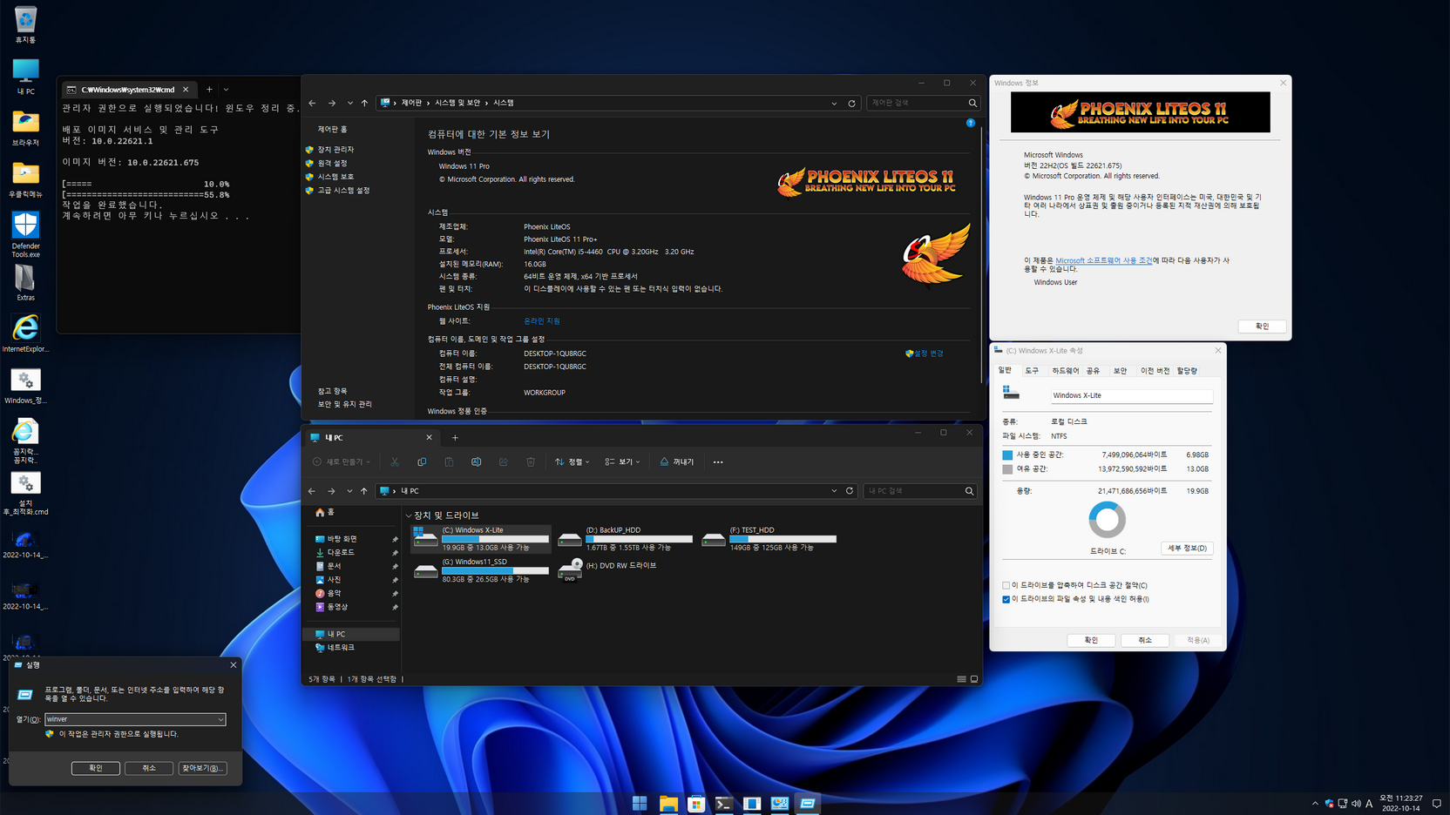Switch to the large icons view in 내 PC status bar
Screen dimensions: 1450x815
974,679
